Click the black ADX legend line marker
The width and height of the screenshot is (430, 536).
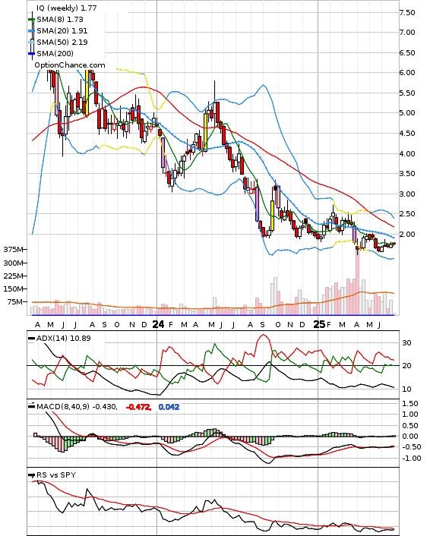pos(31,339)
